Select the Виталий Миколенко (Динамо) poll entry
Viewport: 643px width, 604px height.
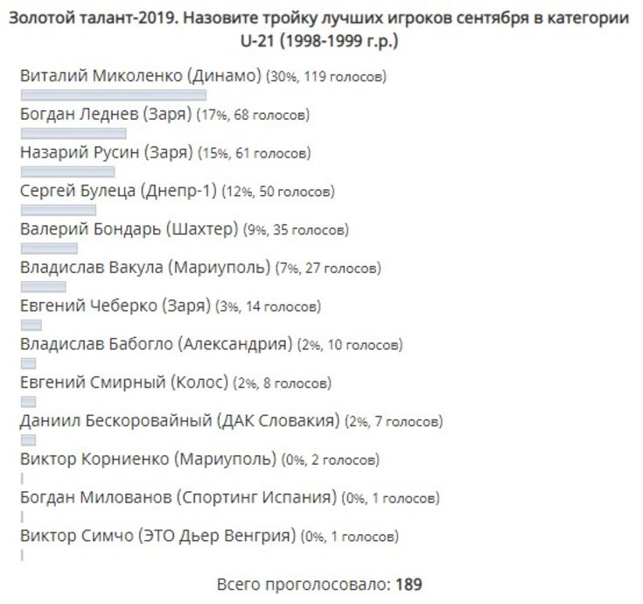tap(140, 76)
